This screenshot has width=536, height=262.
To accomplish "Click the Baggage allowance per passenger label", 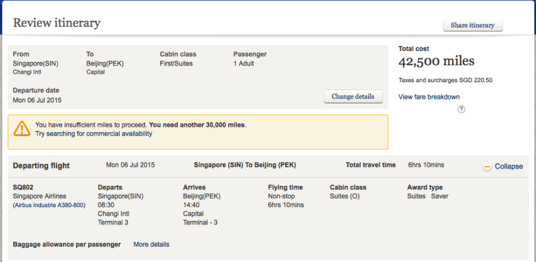I will (x=67, y=244).
